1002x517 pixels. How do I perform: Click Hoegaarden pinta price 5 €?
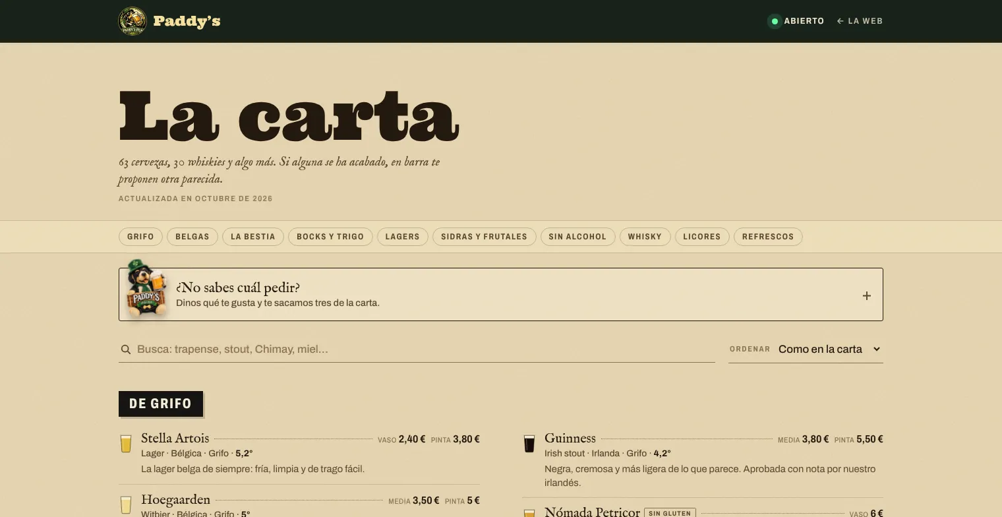473,501
